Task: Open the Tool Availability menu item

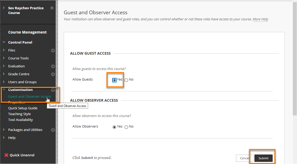Action: 20,120
